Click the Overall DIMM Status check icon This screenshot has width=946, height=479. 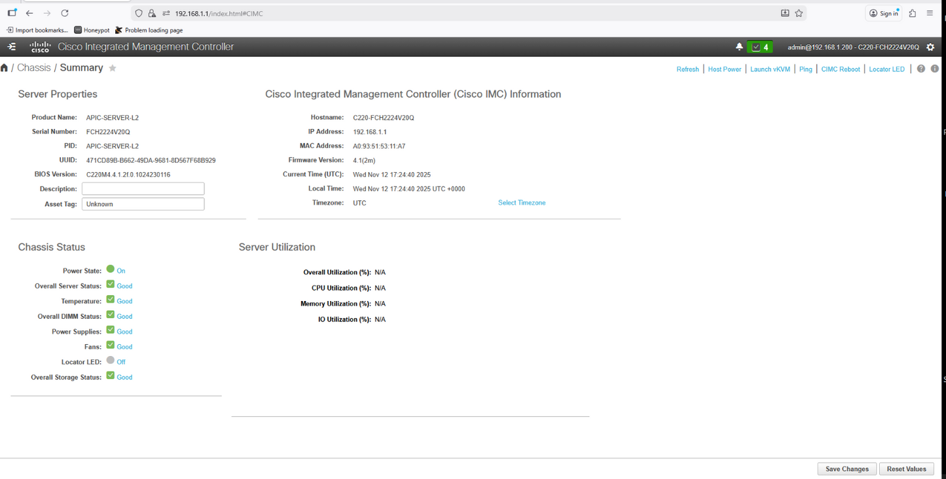point(111,315)
